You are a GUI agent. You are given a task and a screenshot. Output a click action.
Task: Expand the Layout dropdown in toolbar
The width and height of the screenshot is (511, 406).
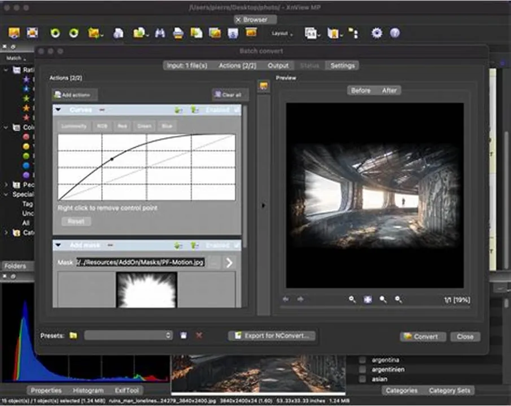point(282,33)
